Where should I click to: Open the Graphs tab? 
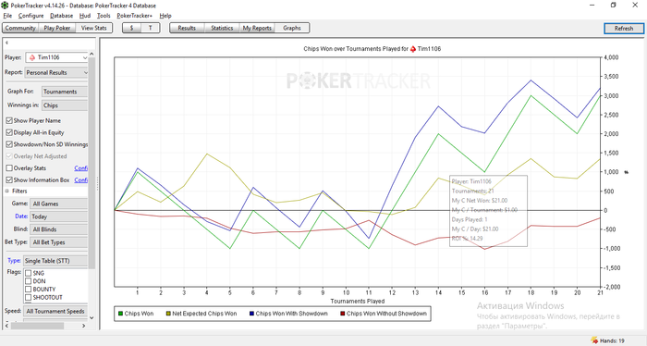(292, 28)
